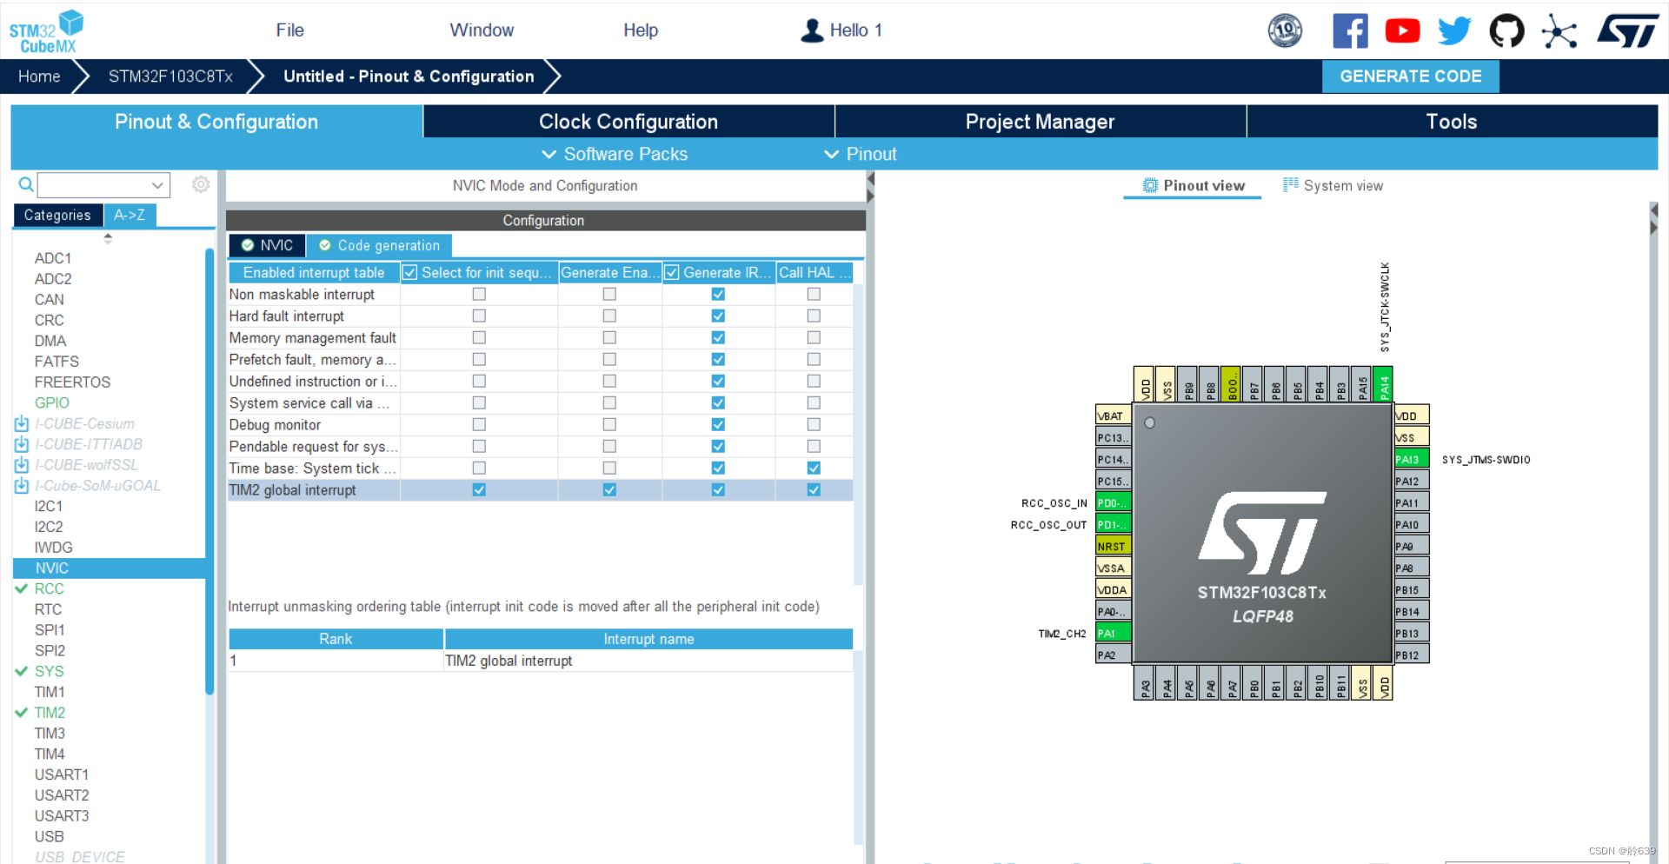
Task: Toggle TIM2 global interrupt init sequence checkbox
Action: coord(479,490)
